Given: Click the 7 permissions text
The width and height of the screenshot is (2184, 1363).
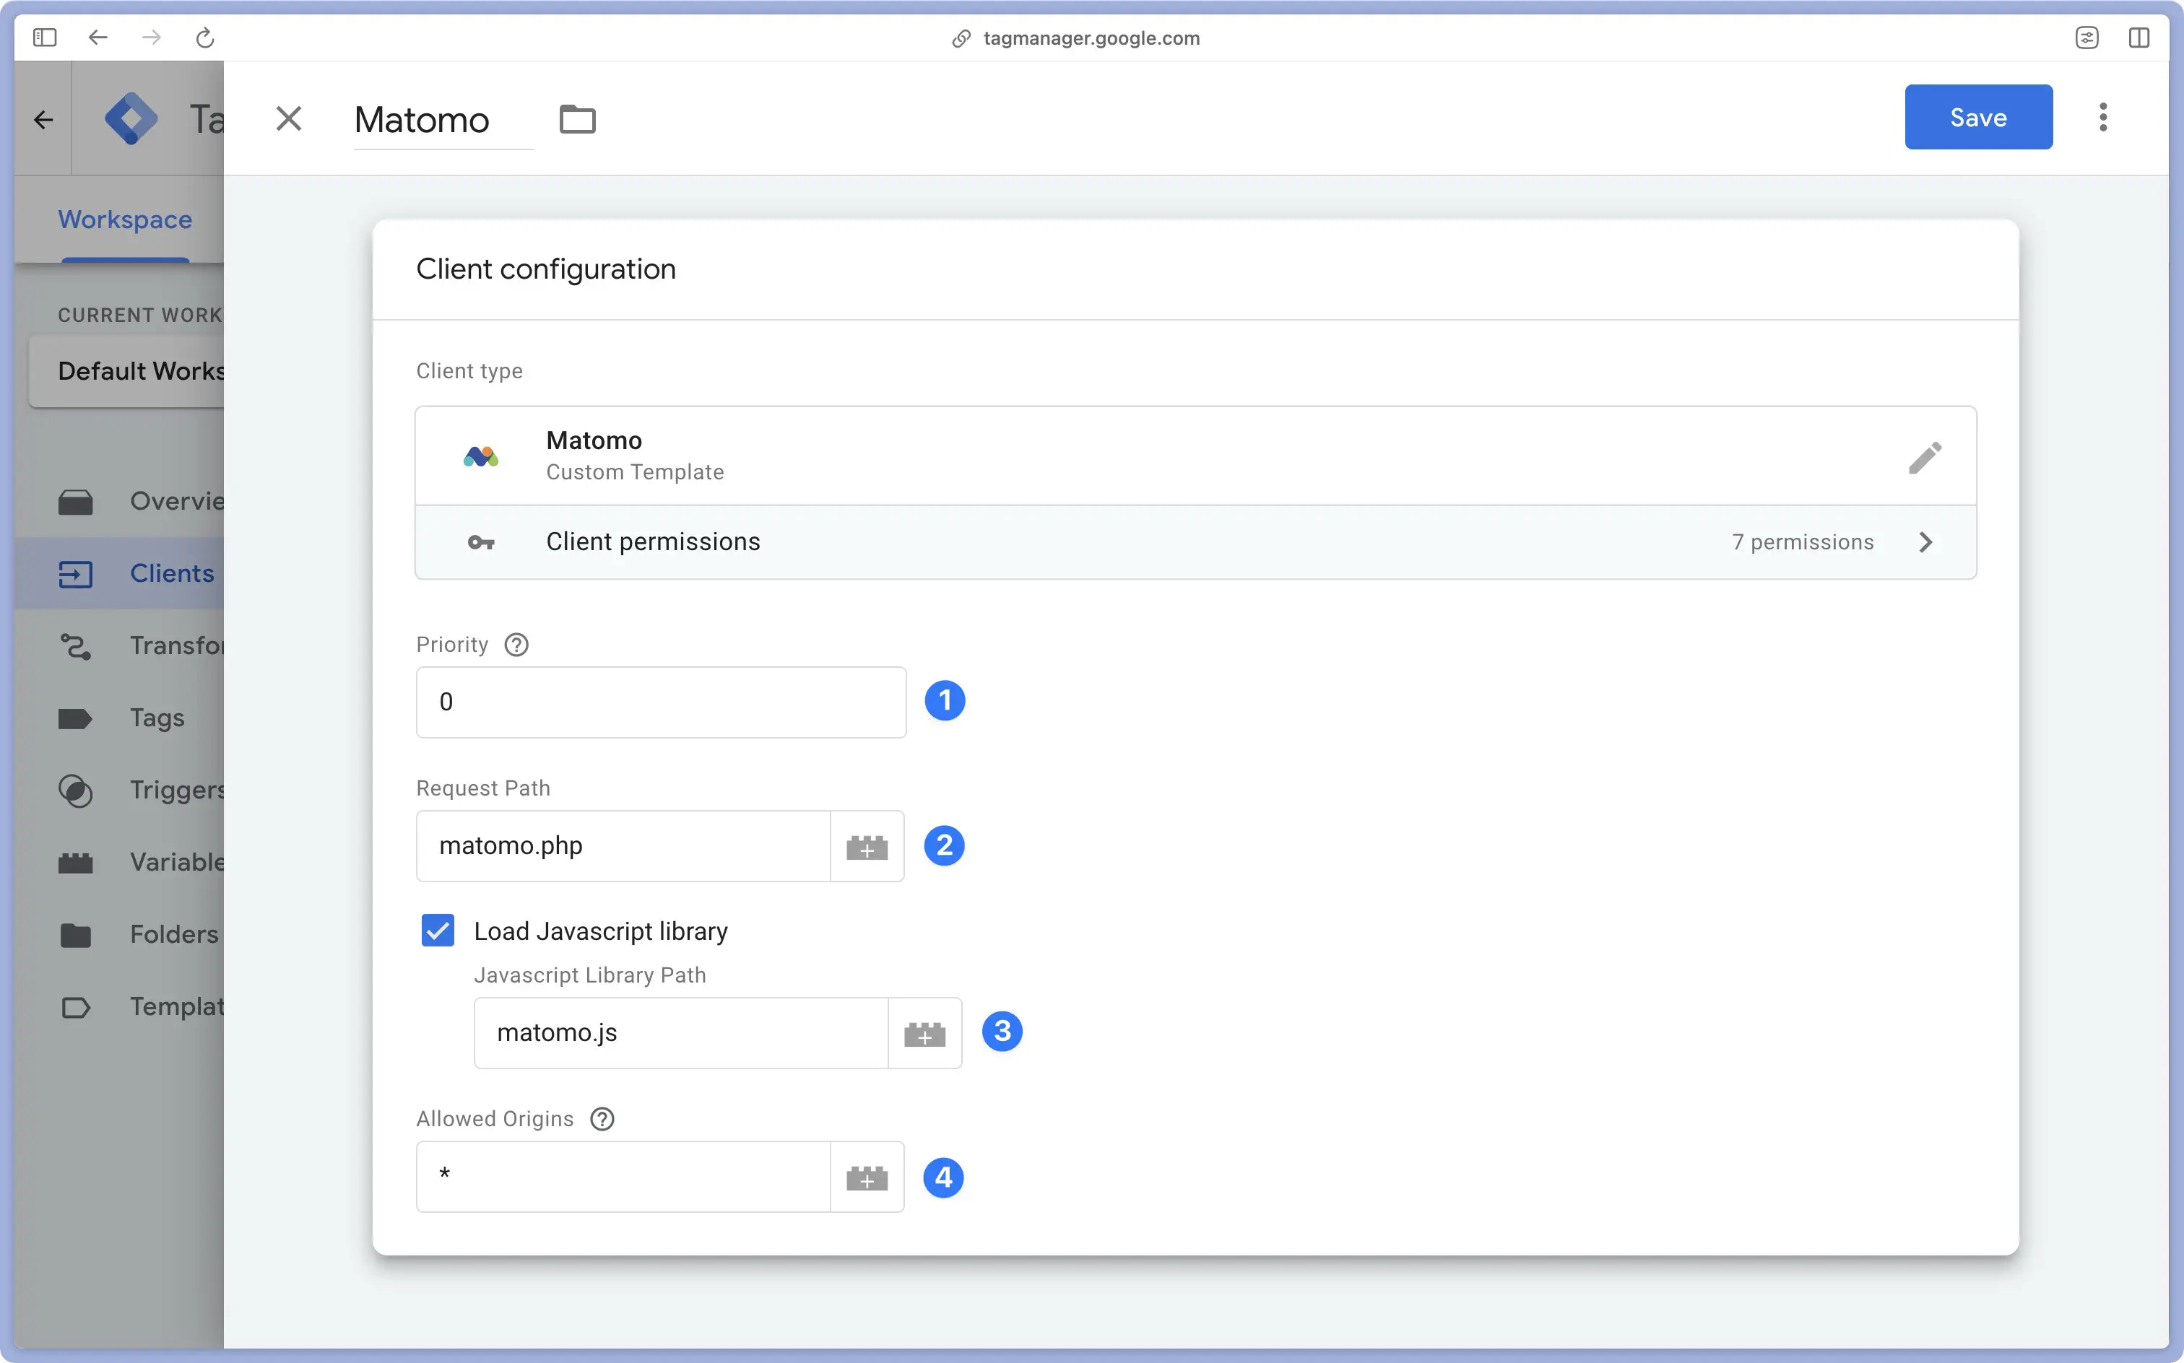Looking at the screenshot, I should pyautogui.click(x=1803, y=541).
